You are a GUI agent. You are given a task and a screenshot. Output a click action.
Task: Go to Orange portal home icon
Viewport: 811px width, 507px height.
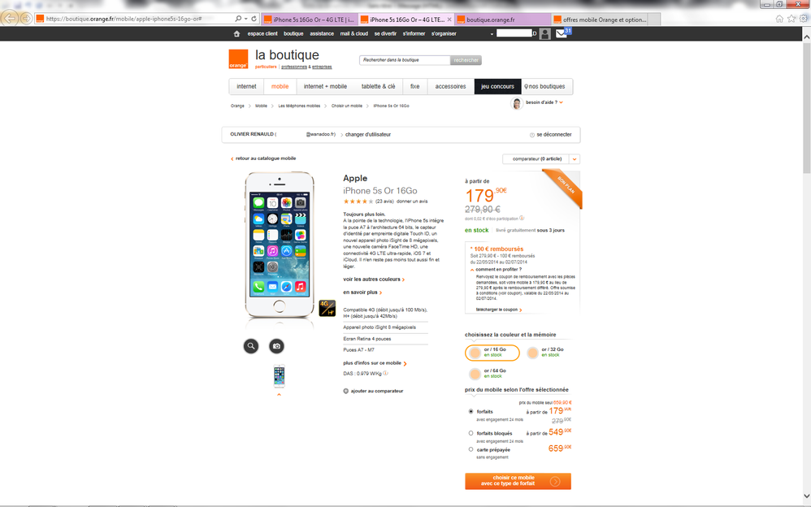click(x=237, y=33)
